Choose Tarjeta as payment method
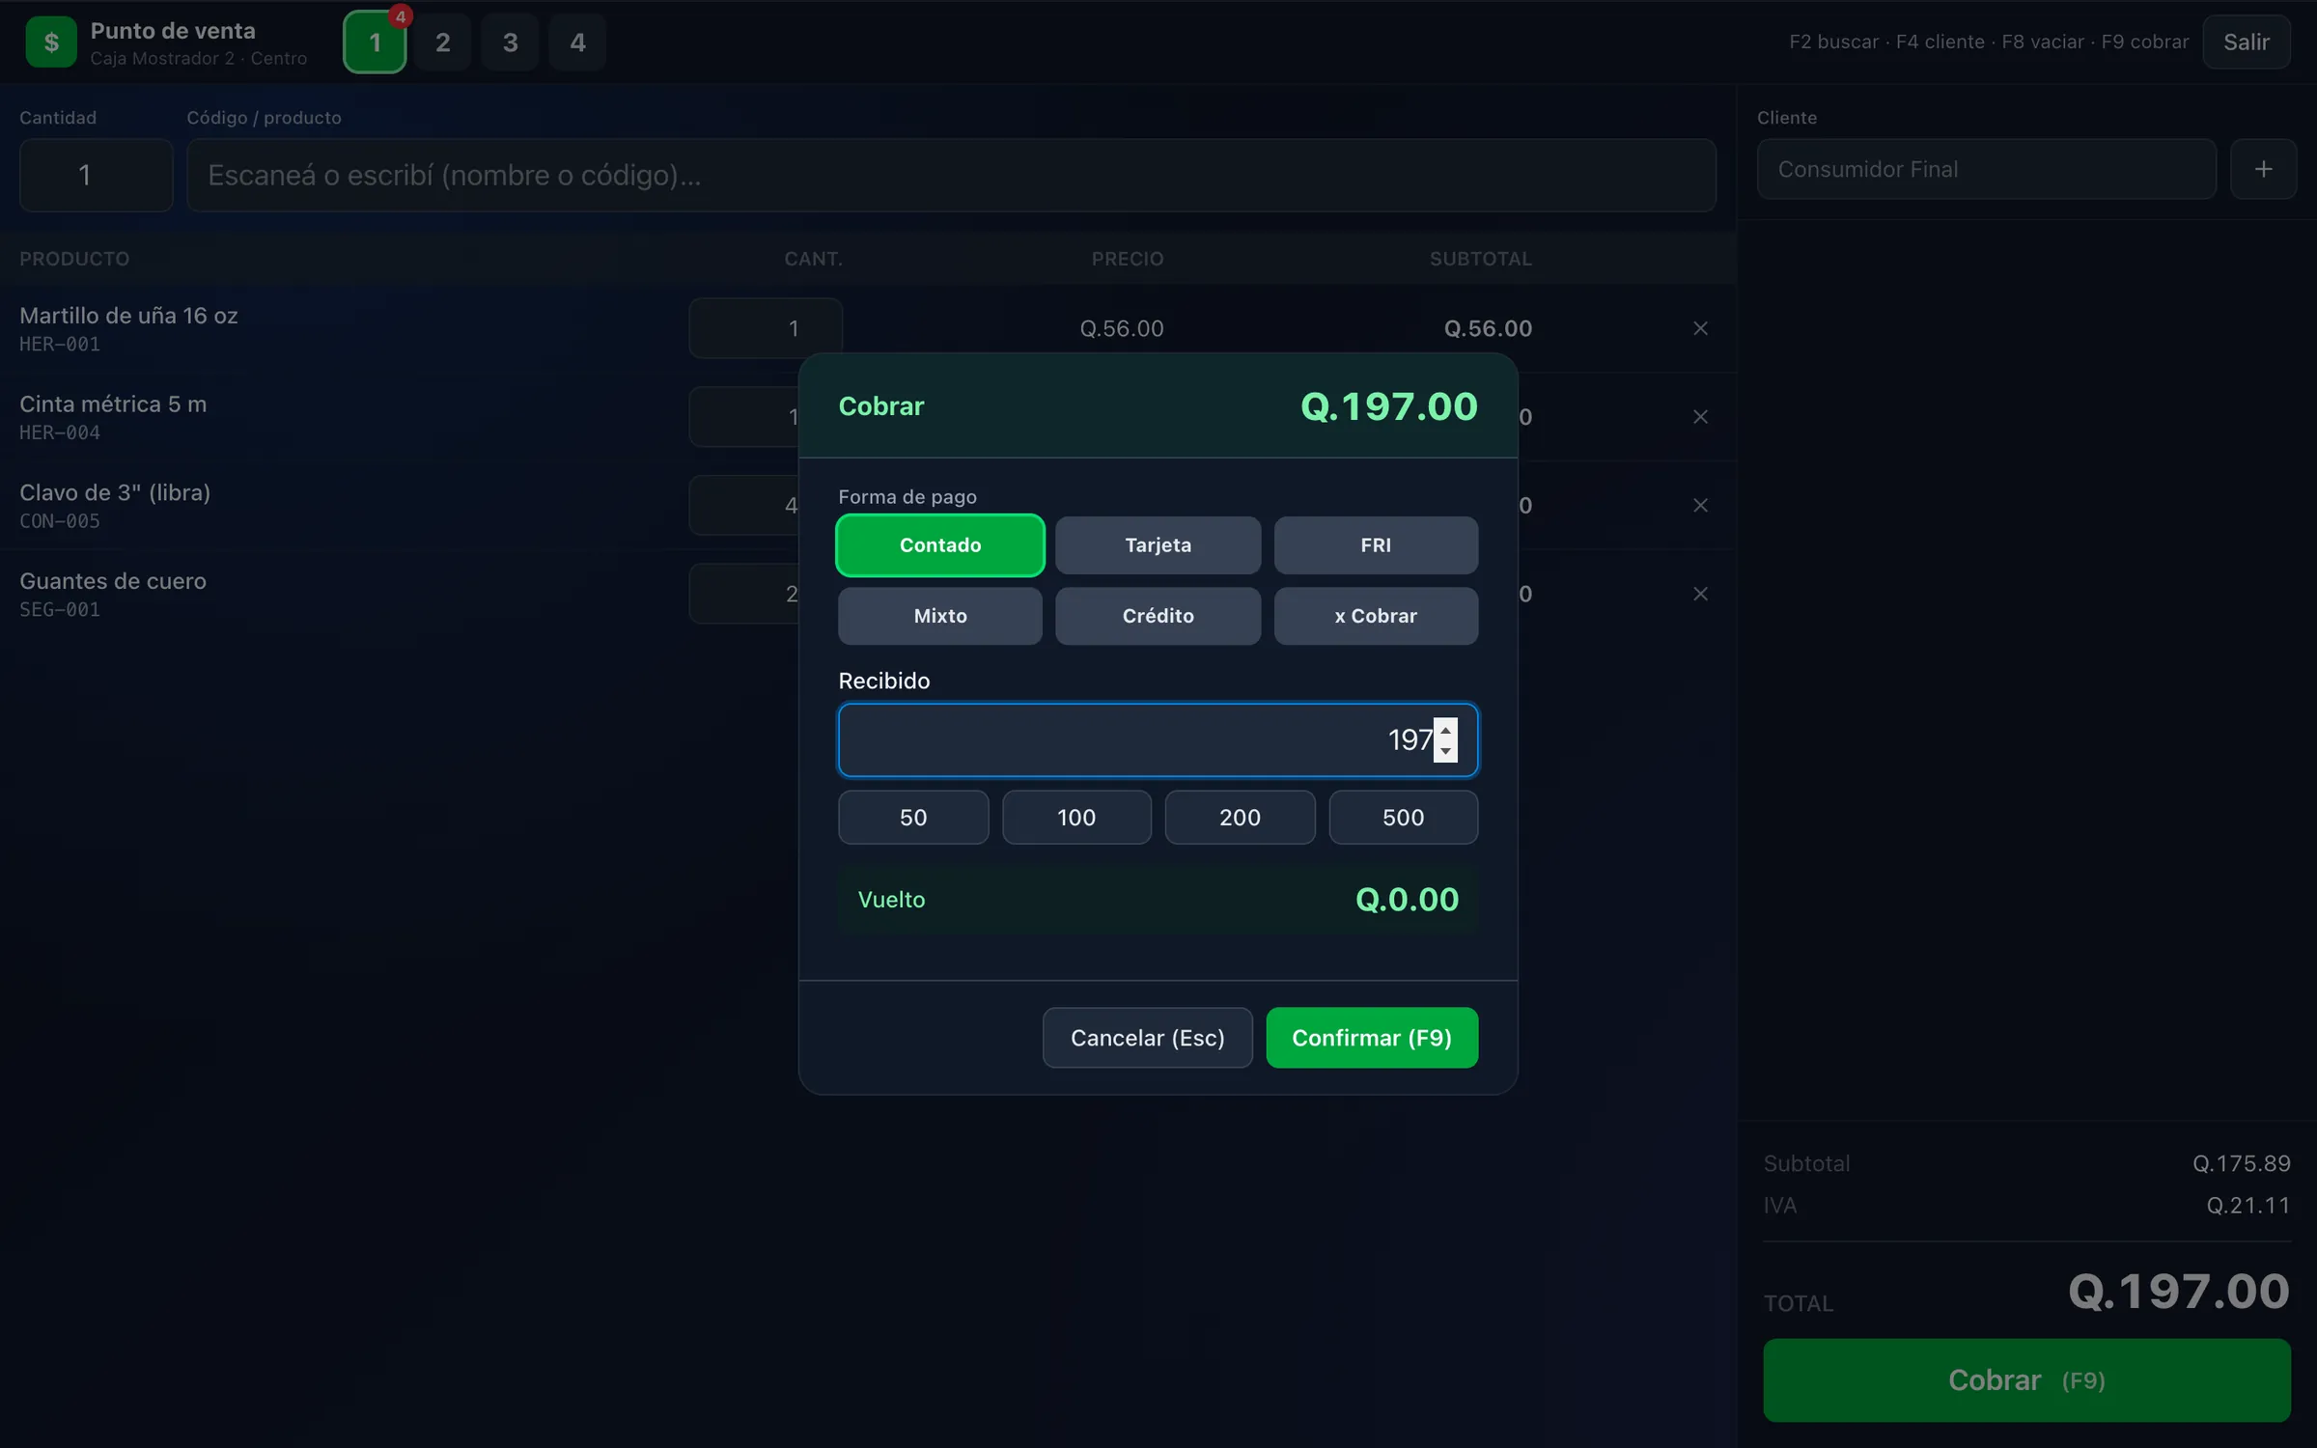 [x=1158, y=545]
